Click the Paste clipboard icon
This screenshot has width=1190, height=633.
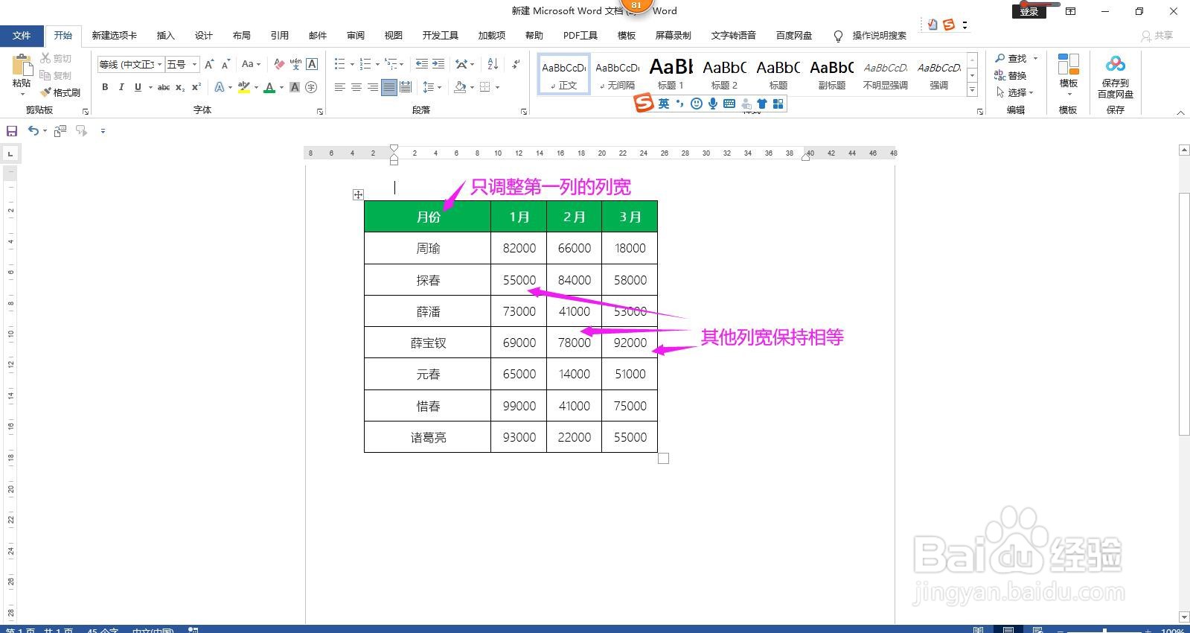click(x=22, y=65)
